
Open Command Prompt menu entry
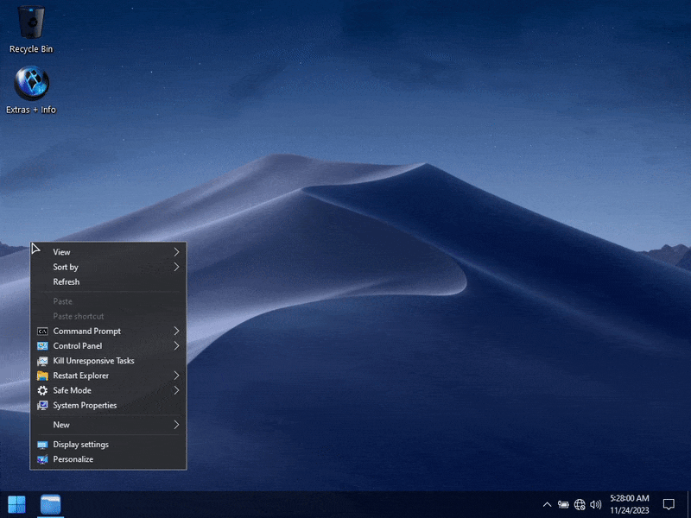click(109, 332)
